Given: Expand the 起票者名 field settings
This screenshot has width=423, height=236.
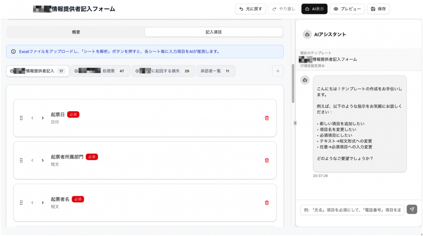Looking at the screenshot, I should point(43,203).
